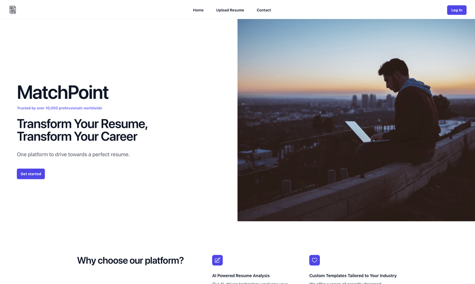Click the AI Powered Resume Analysis heading
This screenshot has height=284, width=475.
241,275
